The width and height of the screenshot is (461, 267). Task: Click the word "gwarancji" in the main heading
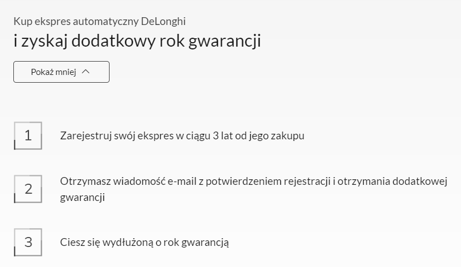point(225,41)
